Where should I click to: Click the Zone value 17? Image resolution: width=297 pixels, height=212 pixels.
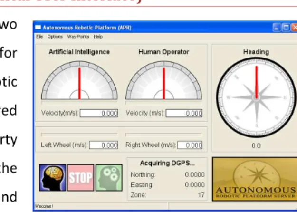click(x=201, y=195)
